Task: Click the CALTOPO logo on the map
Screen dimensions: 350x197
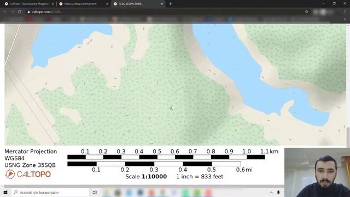Action: [28, 174]
